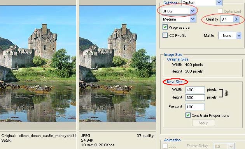Click the New Size Height field
The width and height of the screenshot is (245, 149).
[x=195, y=97]
